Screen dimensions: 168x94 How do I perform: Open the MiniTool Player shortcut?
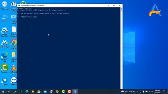[x=4, y=44]
